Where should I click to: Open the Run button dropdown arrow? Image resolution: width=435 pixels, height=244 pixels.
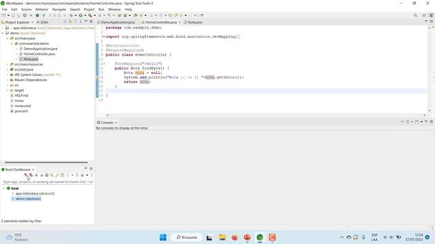[x=85, y=16]
